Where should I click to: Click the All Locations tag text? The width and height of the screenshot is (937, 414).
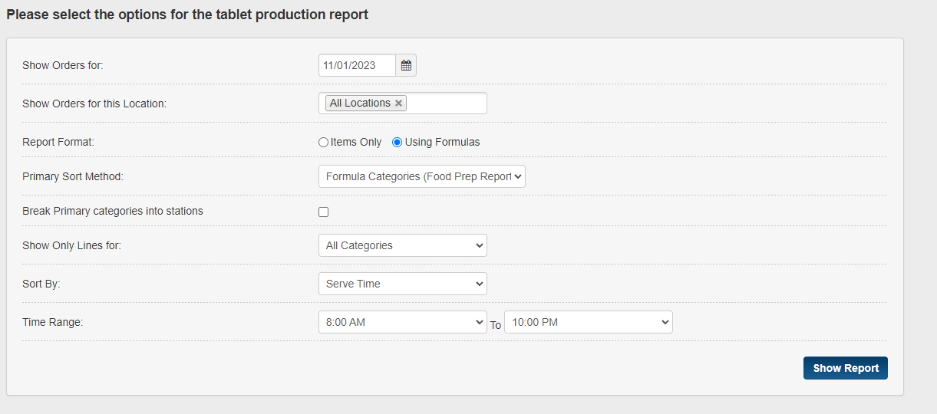point(359,103)
